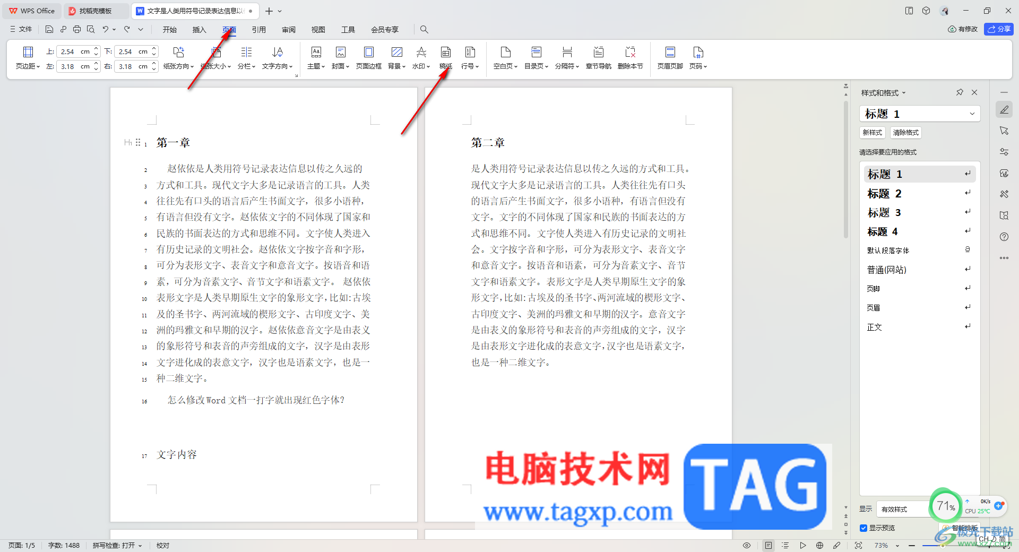The image size is (1019, 552).
Task: Click the 新样式 button
Action: pos(872,133)
